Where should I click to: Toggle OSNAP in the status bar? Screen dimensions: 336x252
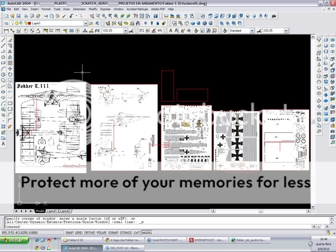pyautogui.click(x=113, y=232)
